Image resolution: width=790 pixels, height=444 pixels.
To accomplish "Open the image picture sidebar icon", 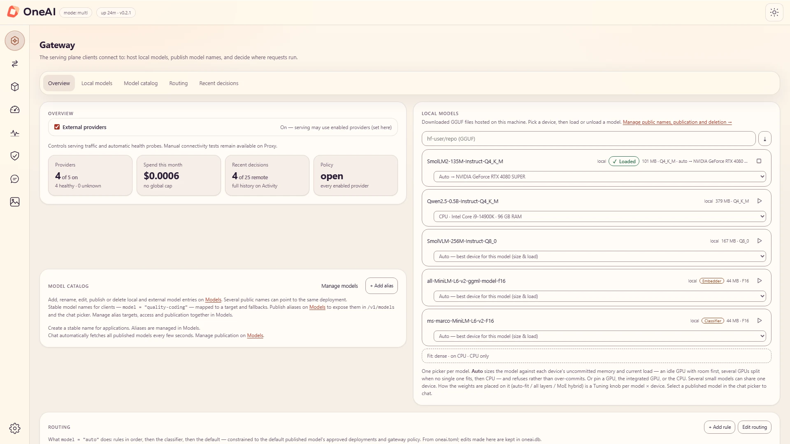I will tap(15, 202).
